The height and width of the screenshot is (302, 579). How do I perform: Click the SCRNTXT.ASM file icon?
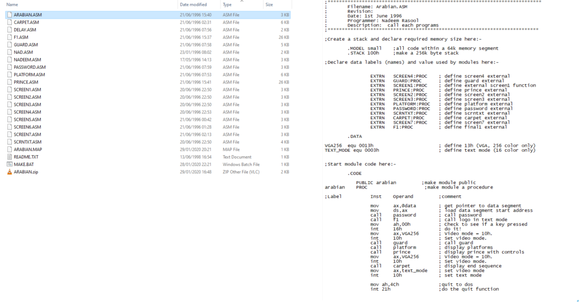[x=9, y=142]
